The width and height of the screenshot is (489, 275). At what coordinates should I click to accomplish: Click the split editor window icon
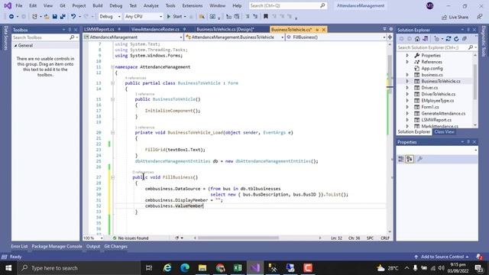(390, 37)
